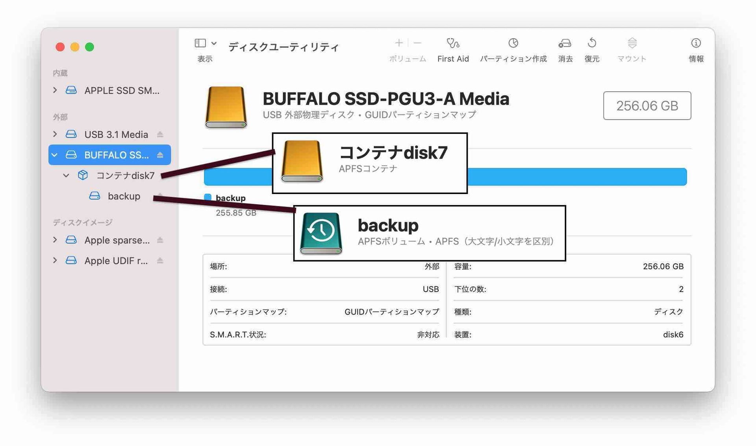Click the 外部 sidebar section header
The image size is (756, 446).
[x=60, y=117]
